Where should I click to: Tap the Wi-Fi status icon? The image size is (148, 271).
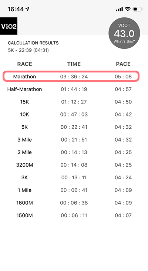pyautogui.click(x=128, y=9)
